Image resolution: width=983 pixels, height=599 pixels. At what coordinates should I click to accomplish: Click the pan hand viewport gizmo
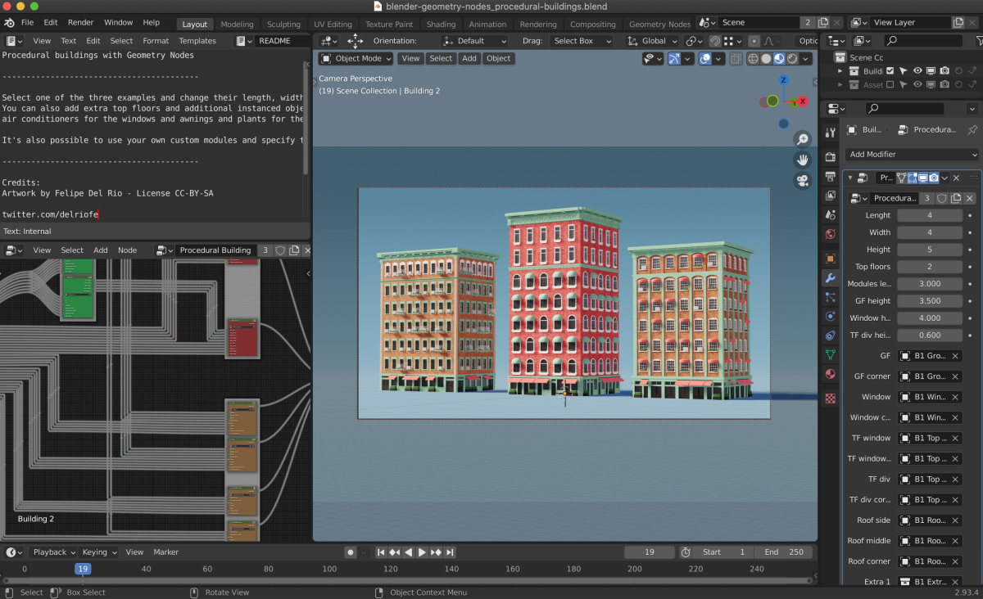(x=803, y=160)
